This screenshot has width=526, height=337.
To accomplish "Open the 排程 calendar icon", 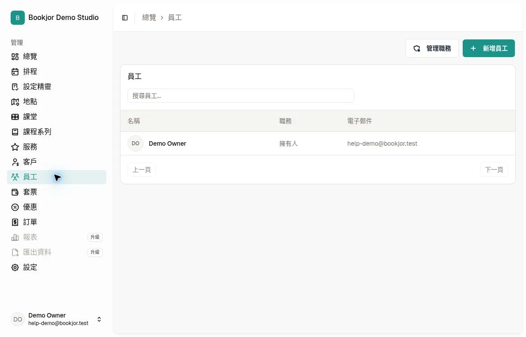I will [x=15, y=72].
